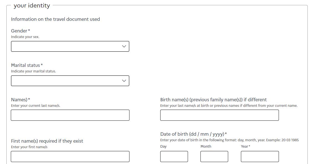Click the Month sublabel text

coord(206,146)
